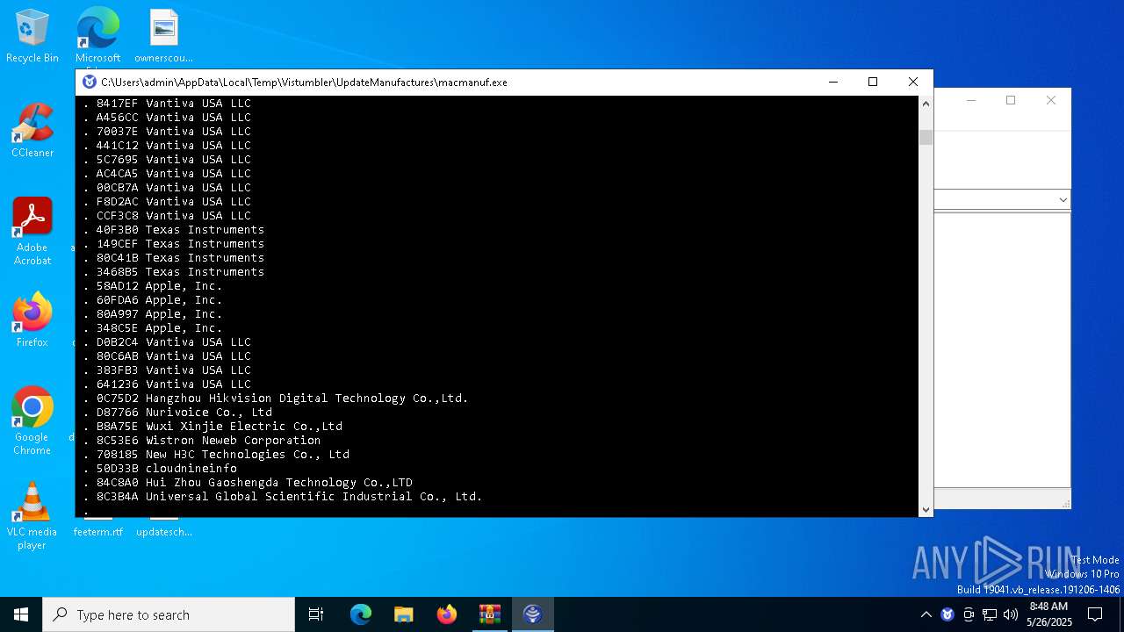The image size is (1124, 632).
Task: Maximize the background window behind the console
Action: pyautogui.click(x=1011, y=100)
